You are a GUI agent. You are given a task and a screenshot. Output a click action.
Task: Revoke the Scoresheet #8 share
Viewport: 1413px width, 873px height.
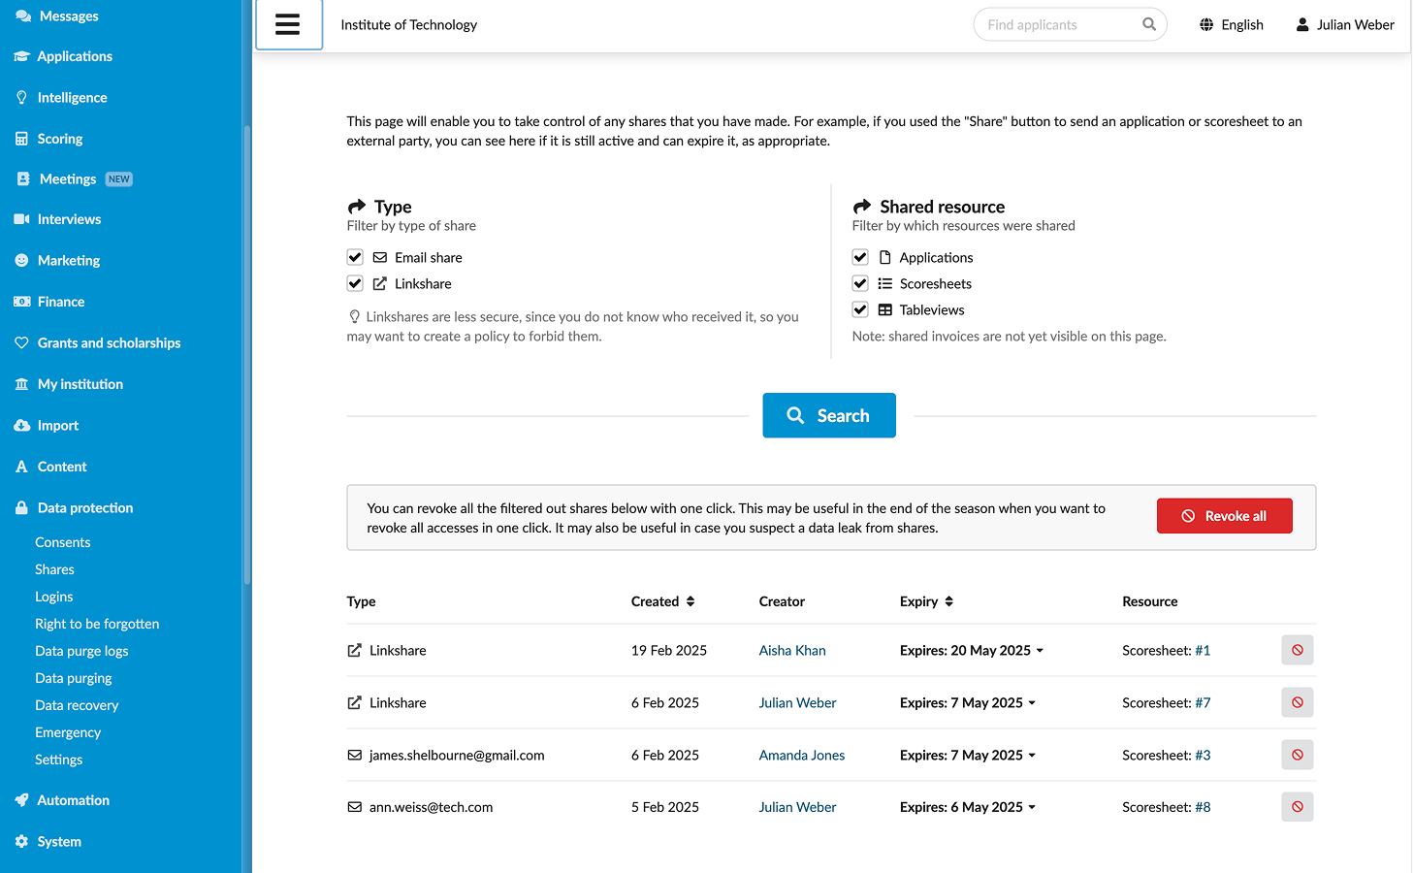(1298, 807)
